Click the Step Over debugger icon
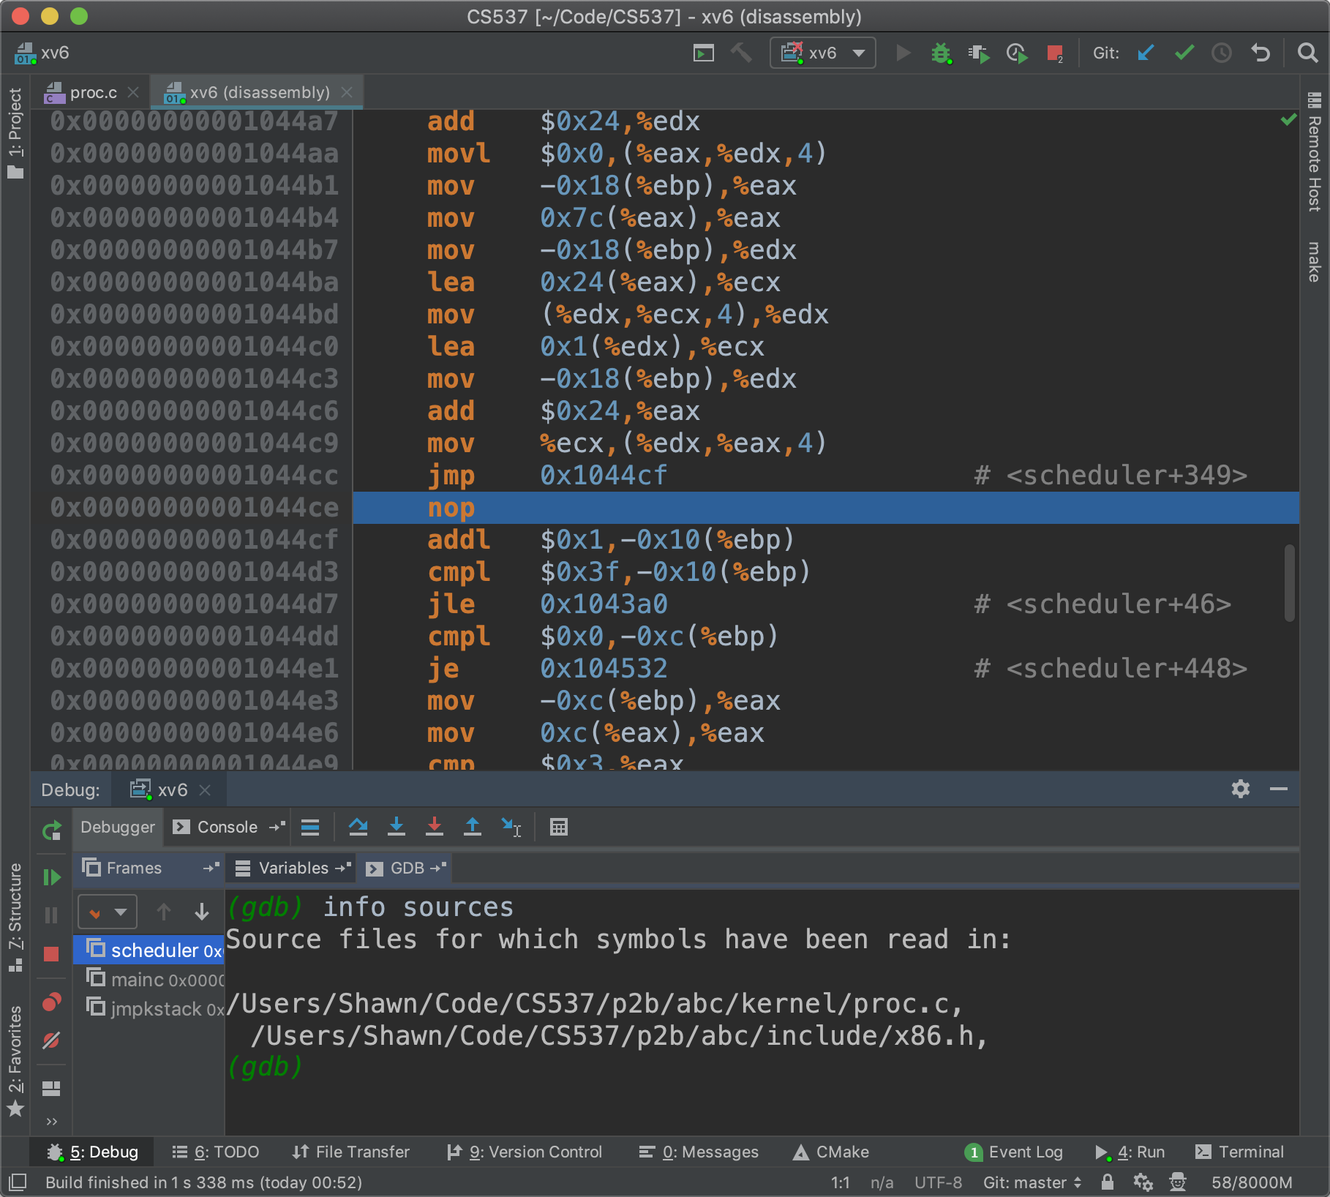Screen dimensions: 1330x1197 358,827
